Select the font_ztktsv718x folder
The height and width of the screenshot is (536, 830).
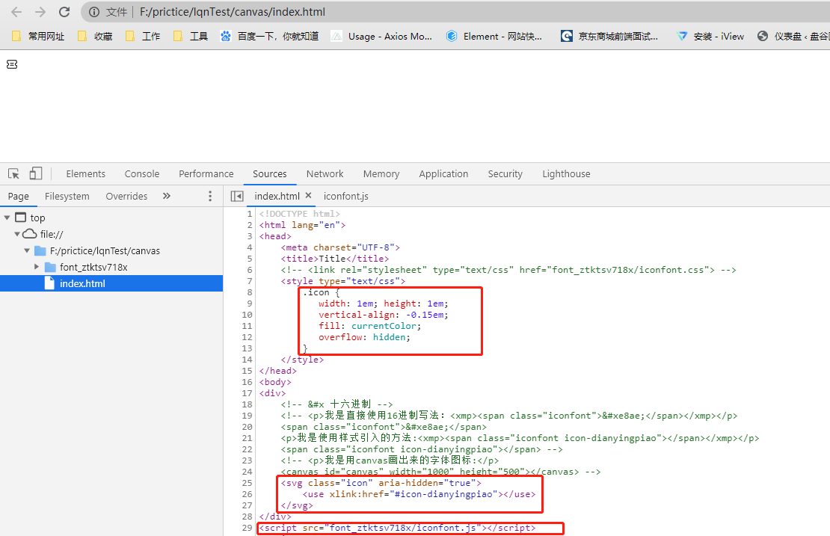(x=93, y=267)
